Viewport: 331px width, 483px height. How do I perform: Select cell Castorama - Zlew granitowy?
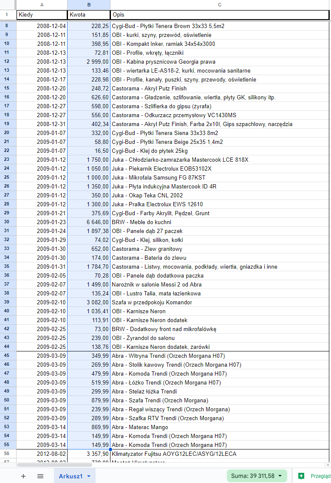pos(220,249)
